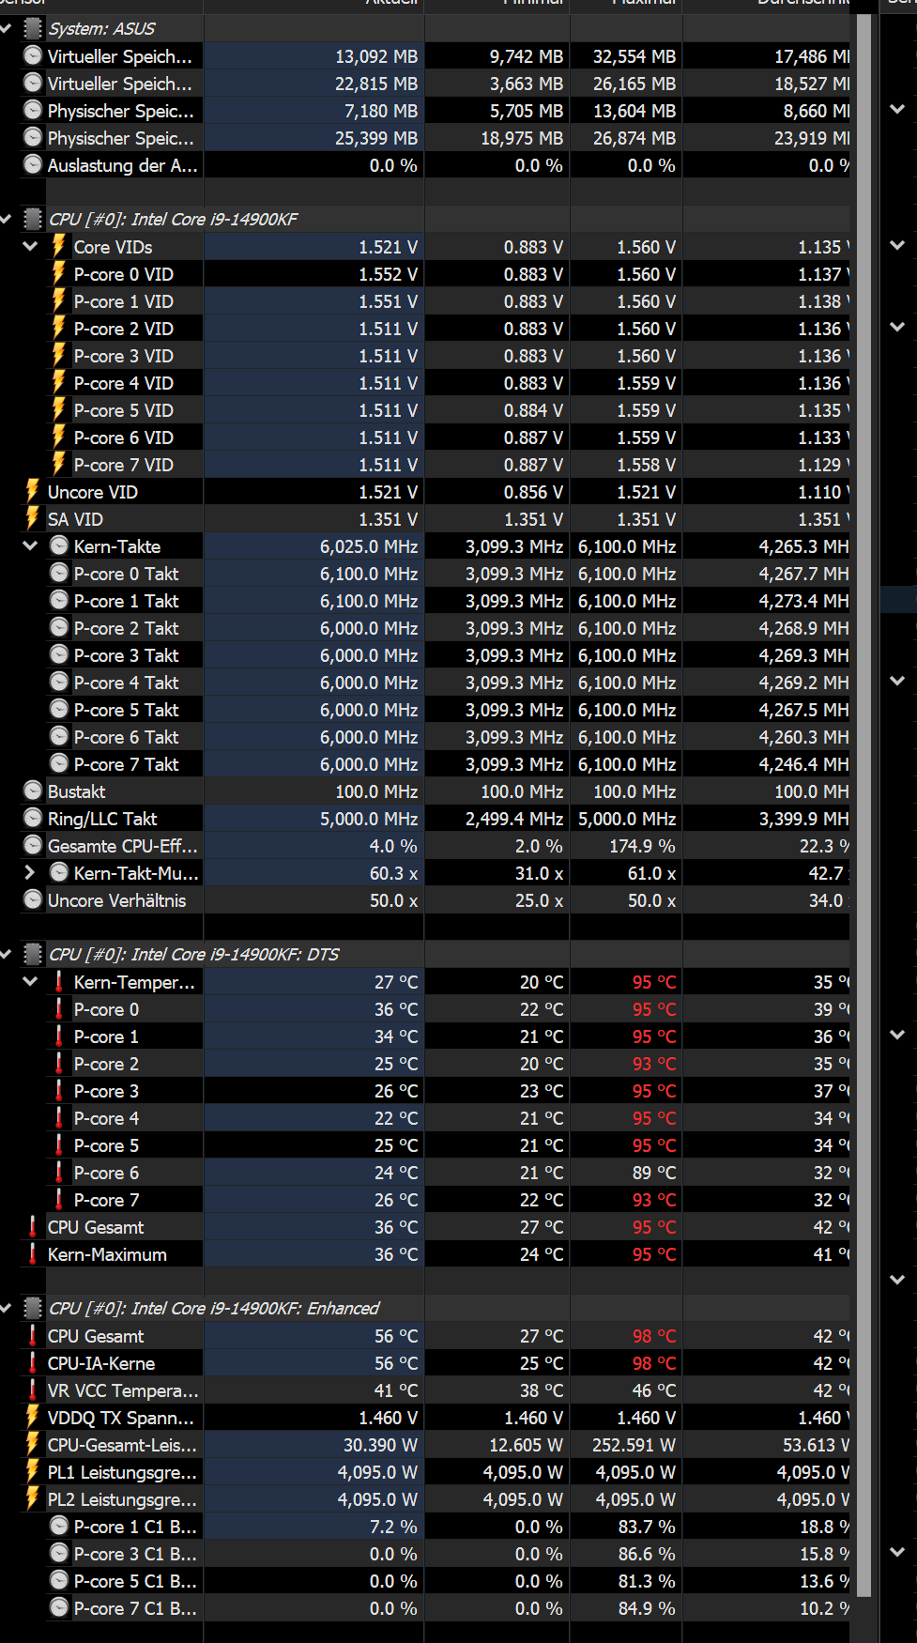Viewport: 917px width, 1643px height.
Task: Click the thermometer icon beside CPU-IA-Kerne
Action: [33, 1362]
